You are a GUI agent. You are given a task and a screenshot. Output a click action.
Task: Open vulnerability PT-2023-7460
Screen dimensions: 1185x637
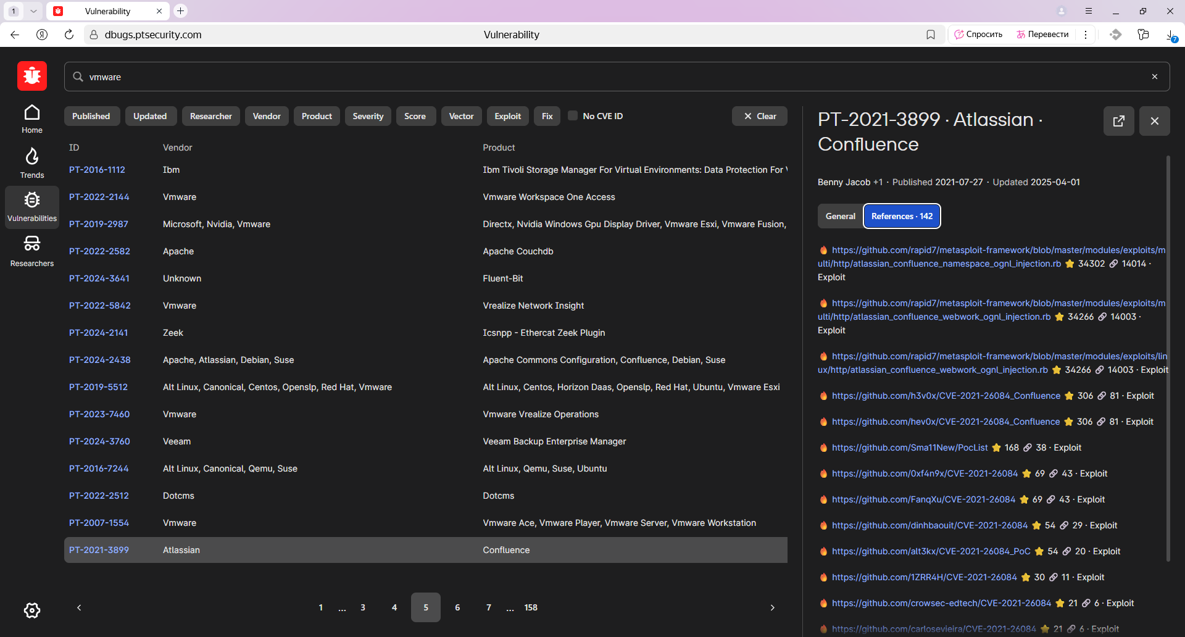click(99, 414)
